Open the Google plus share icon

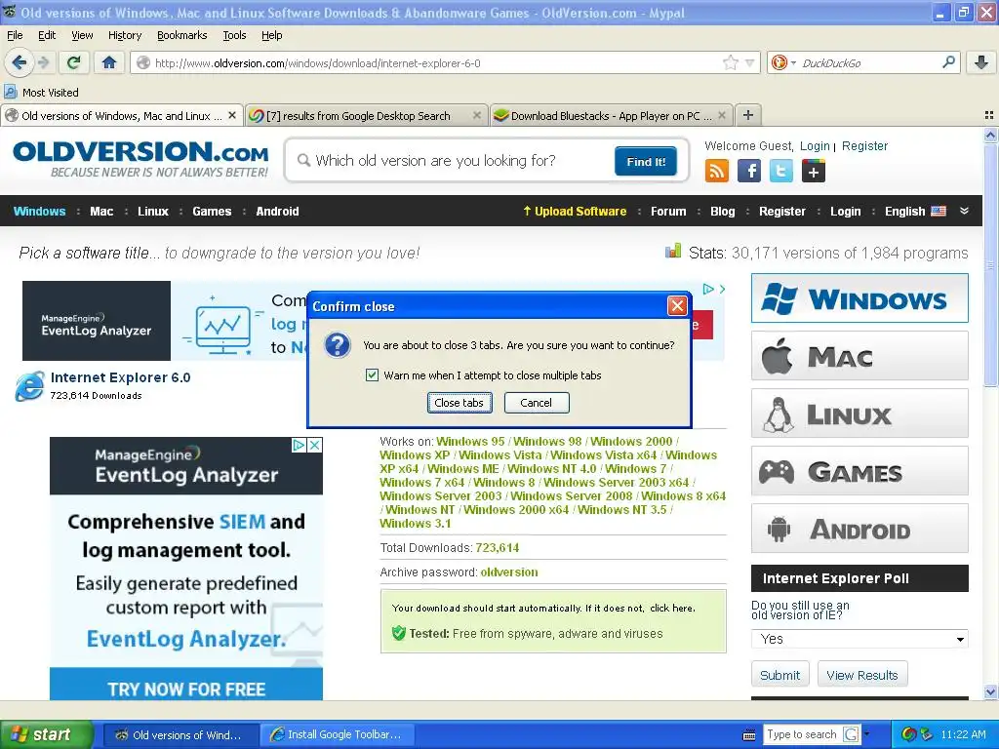click(814, 171)
